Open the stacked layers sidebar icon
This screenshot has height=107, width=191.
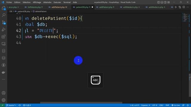pyautogui.click(x=4, y=58)
